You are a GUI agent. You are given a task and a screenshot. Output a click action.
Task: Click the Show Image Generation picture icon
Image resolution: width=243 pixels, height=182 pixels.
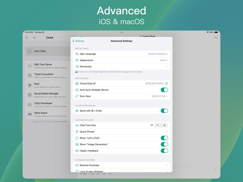(x=77, y=145)
